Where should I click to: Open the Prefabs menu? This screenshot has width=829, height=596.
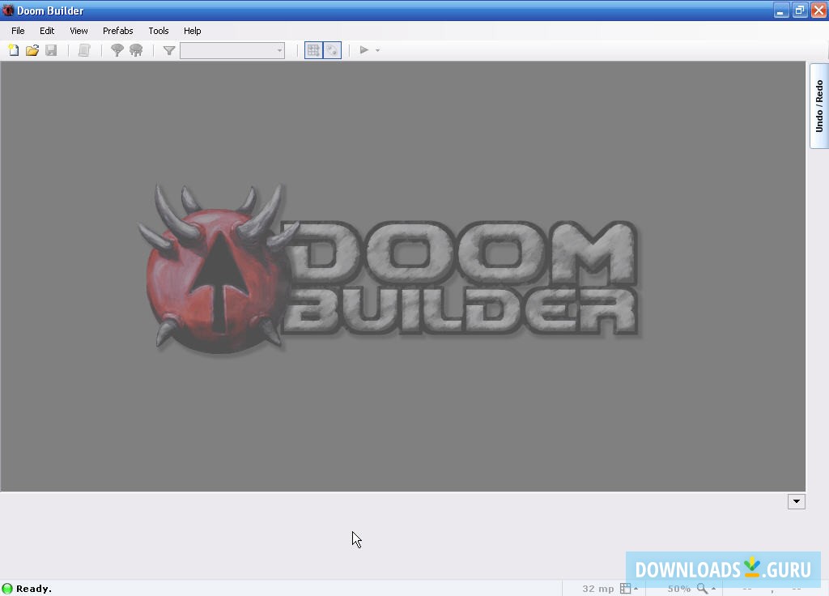coord(117,31)
